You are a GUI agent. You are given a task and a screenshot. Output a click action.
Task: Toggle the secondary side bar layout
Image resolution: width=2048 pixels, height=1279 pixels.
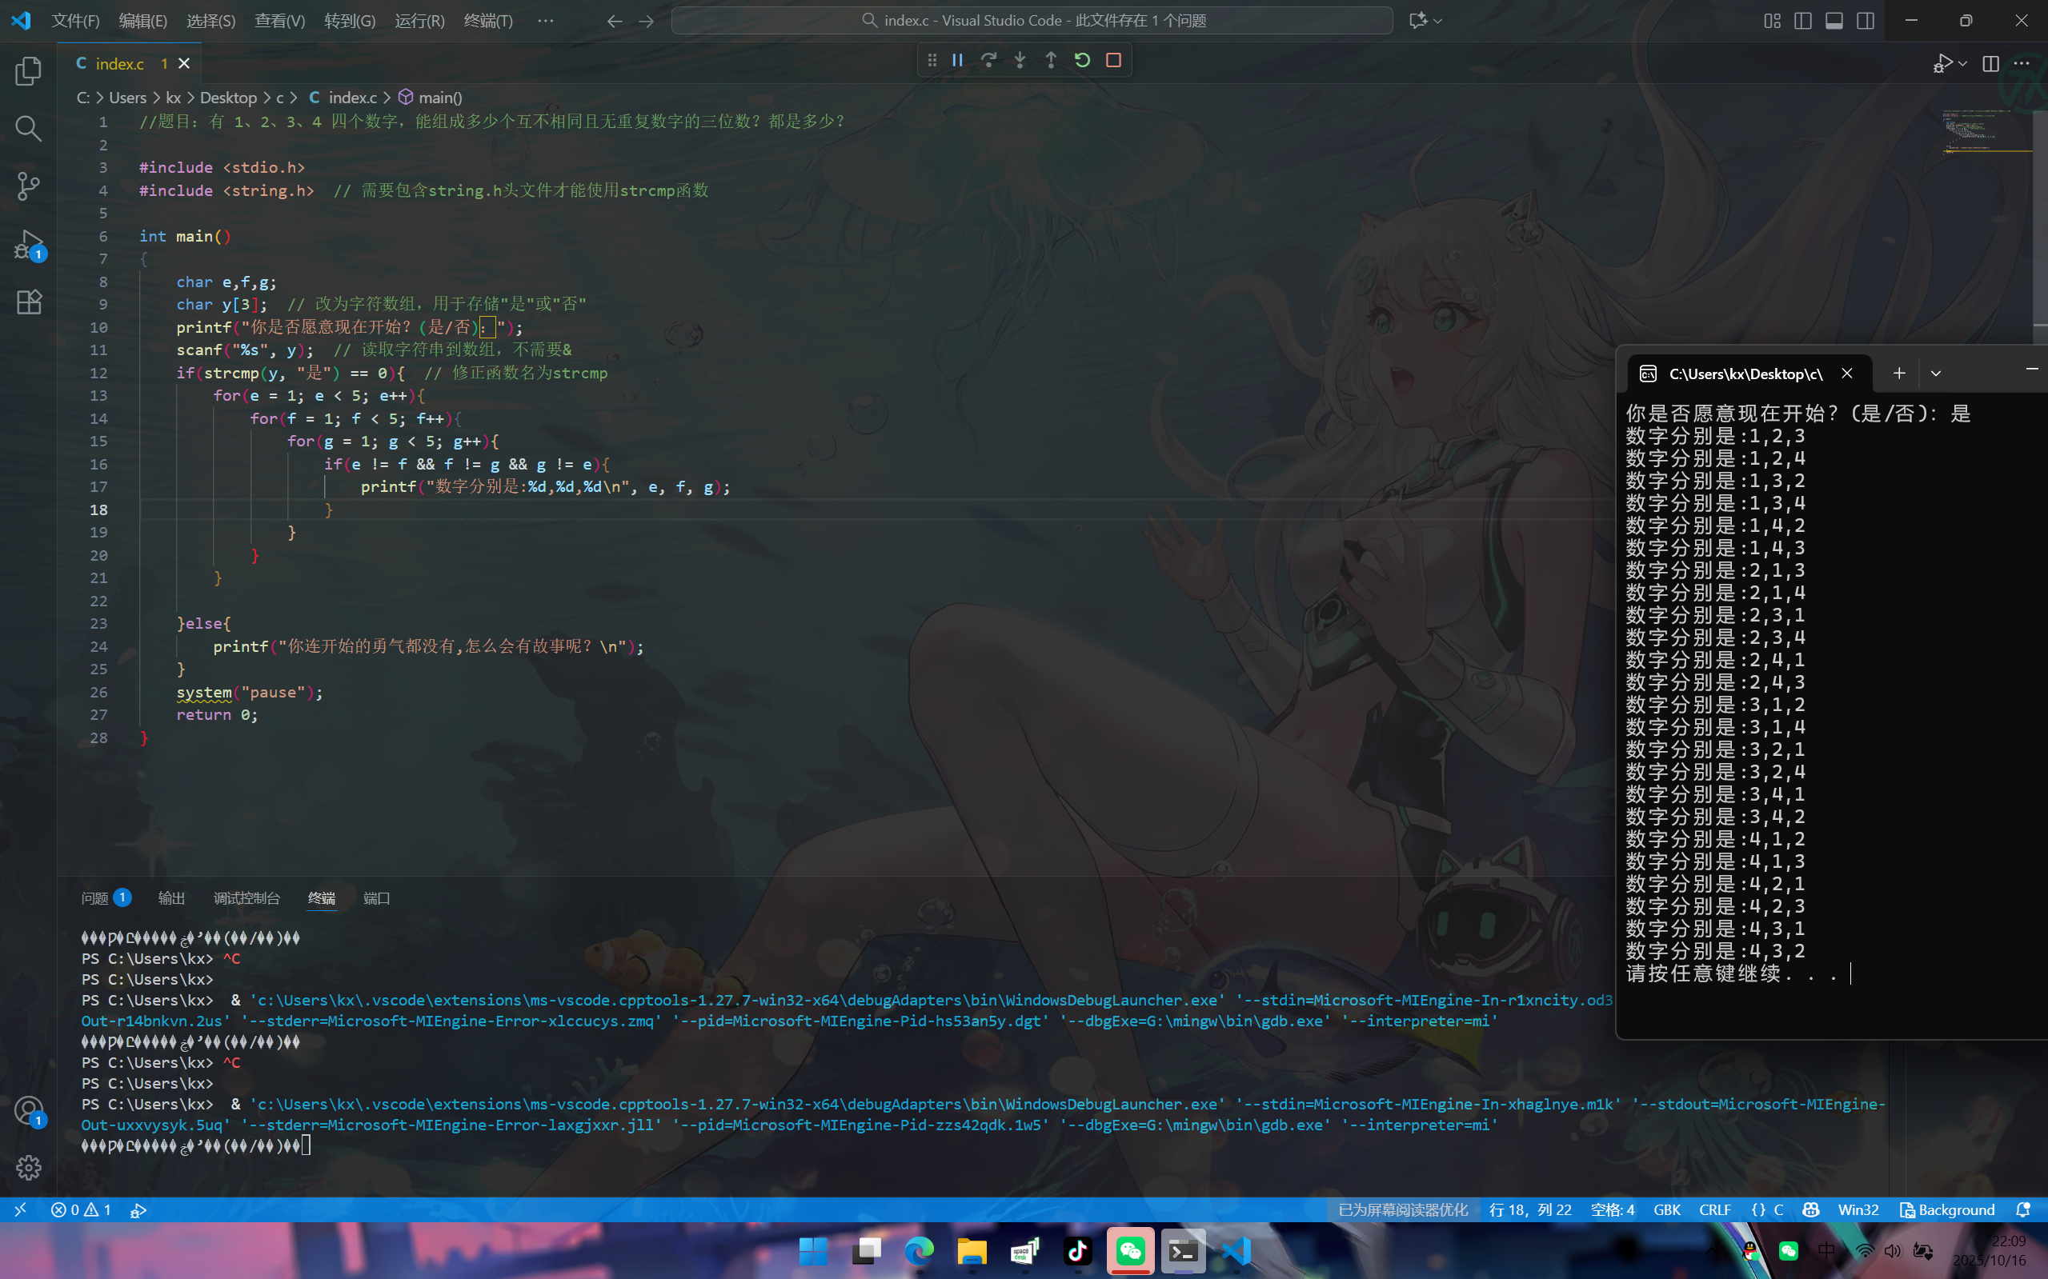pos(1866,20)
